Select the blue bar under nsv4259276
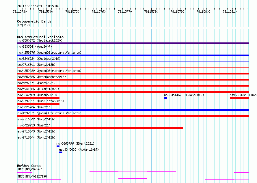Image resolution: width=257 pixels, height=183 pixels. [x=133, y=55]
